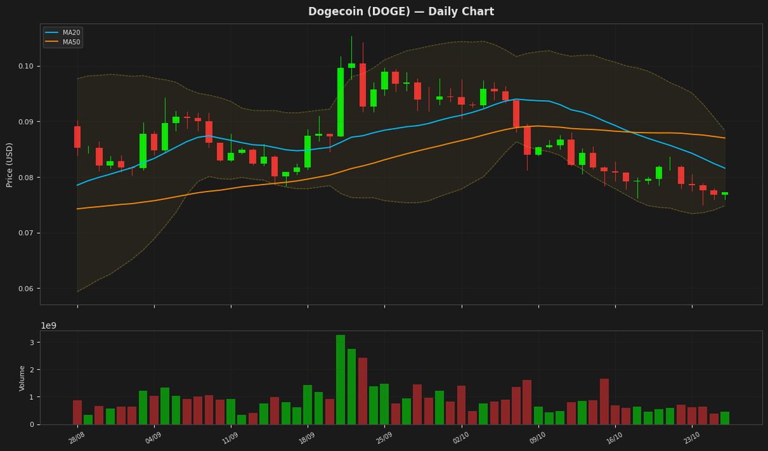Click the 11/09 date label
The width and height of the screenshot is (768, 451).
[x=230, y=437]
